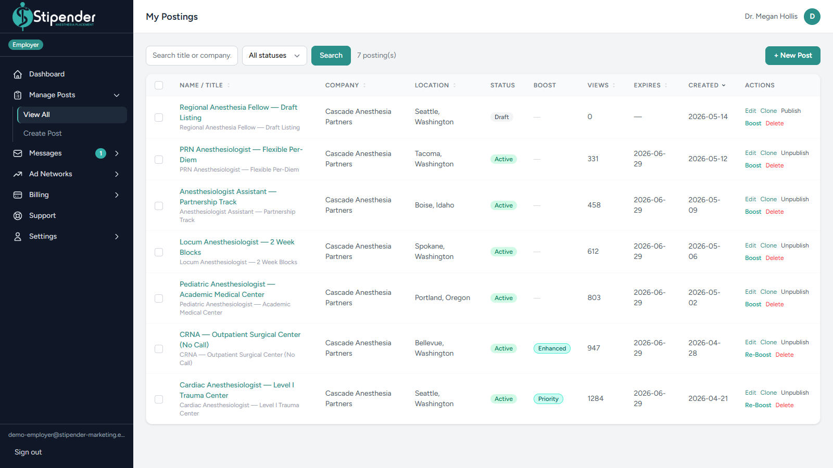Click the Enhanced boost badge
833x468 pixels.
552,348
